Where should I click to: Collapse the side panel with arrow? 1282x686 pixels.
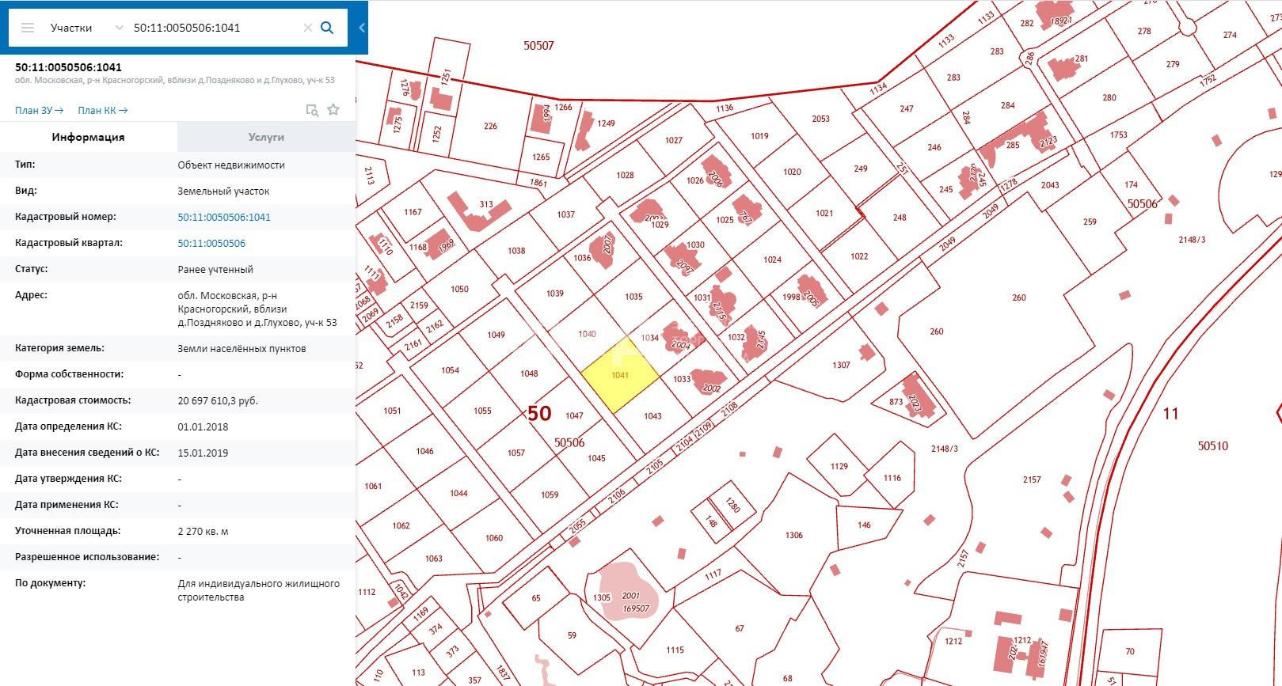coord(362,28)
